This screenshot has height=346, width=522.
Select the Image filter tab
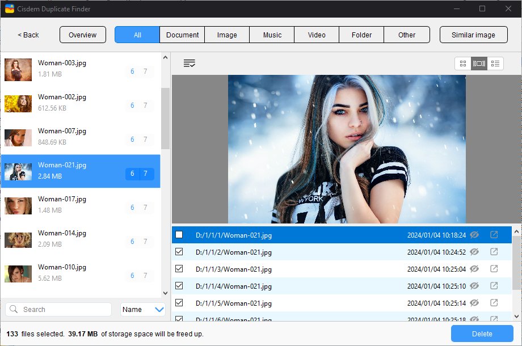227,35
